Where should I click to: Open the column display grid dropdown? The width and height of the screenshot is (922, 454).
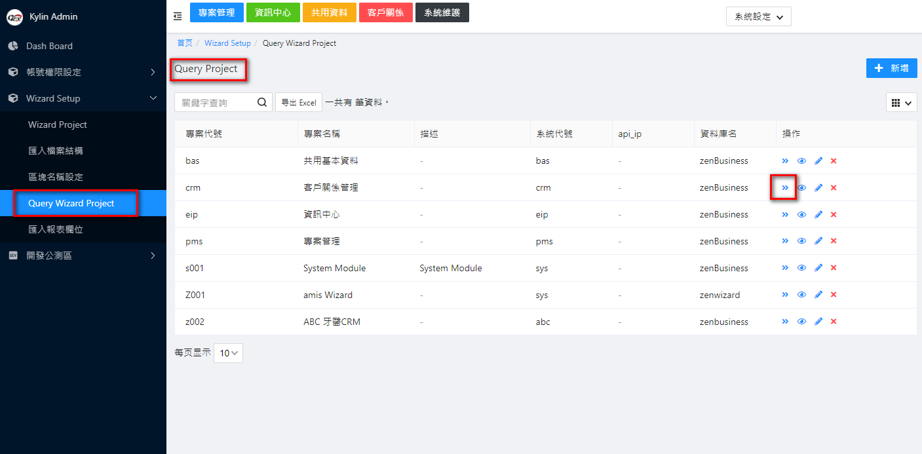(x=901, y=103)
